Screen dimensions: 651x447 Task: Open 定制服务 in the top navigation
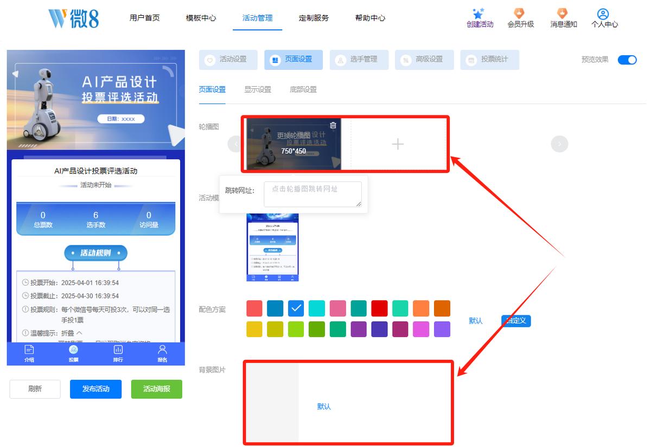coord(314,18)
